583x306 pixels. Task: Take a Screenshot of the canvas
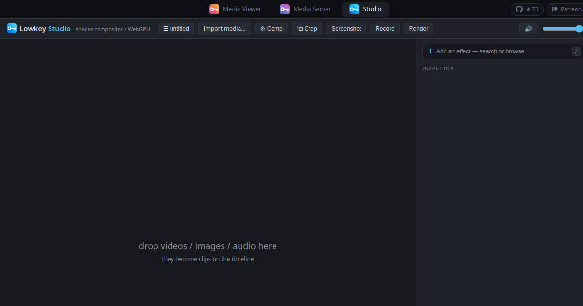click(x=346, y=29)
